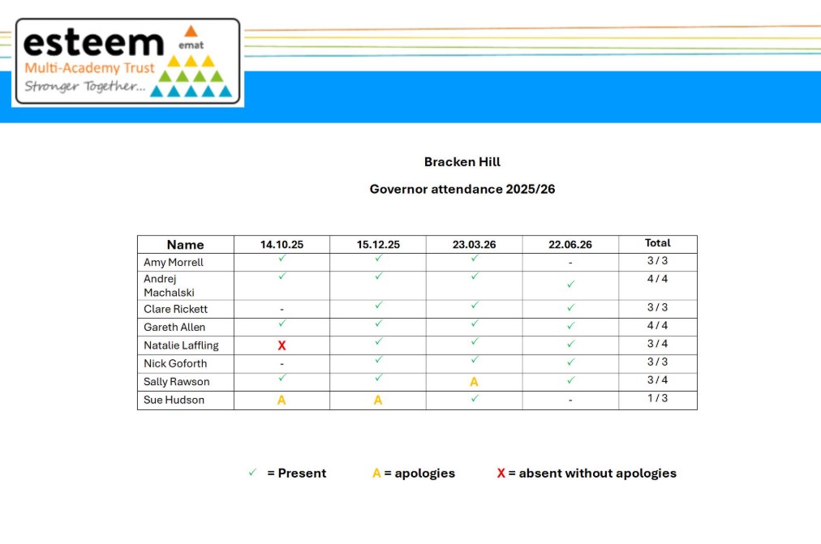Screen dimensions: 821x544
Task: Click the 'Name' column header
Action: click(x=185, y=245)
